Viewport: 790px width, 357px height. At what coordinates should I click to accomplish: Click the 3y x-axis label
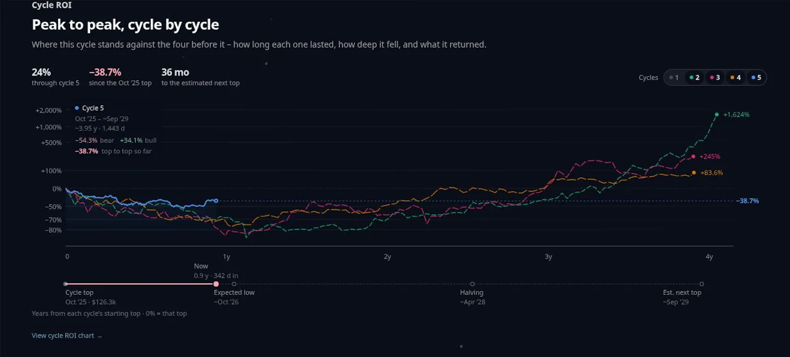[x=549, y=257]
